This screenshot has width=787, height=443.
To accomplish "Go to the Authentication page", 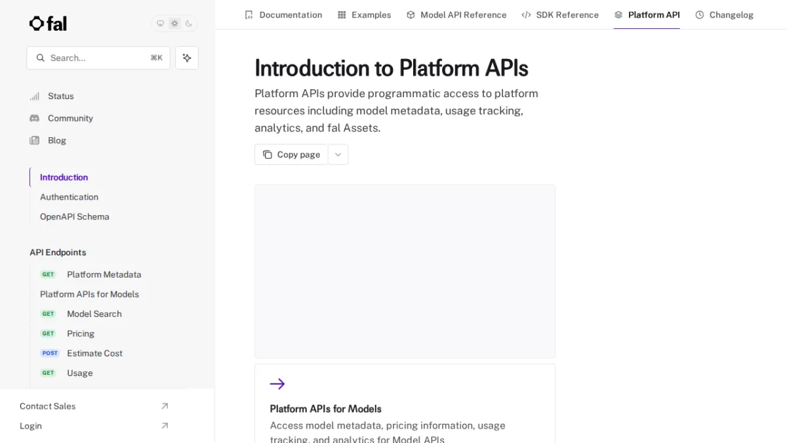I will 69,197.
